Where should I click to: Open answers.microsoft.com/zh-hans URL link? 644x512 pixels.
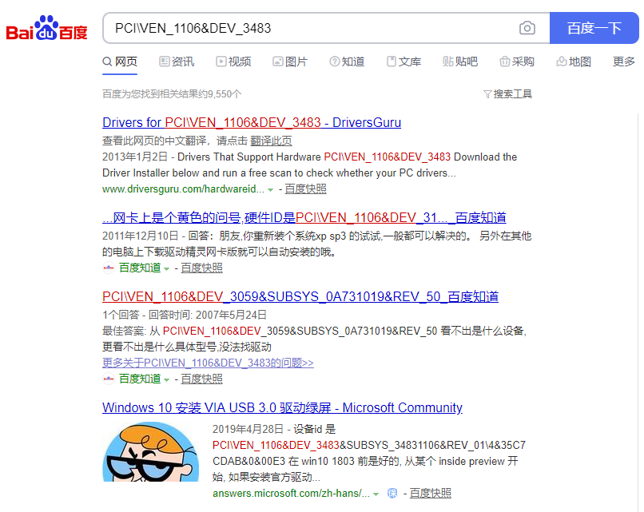point(291,493)
